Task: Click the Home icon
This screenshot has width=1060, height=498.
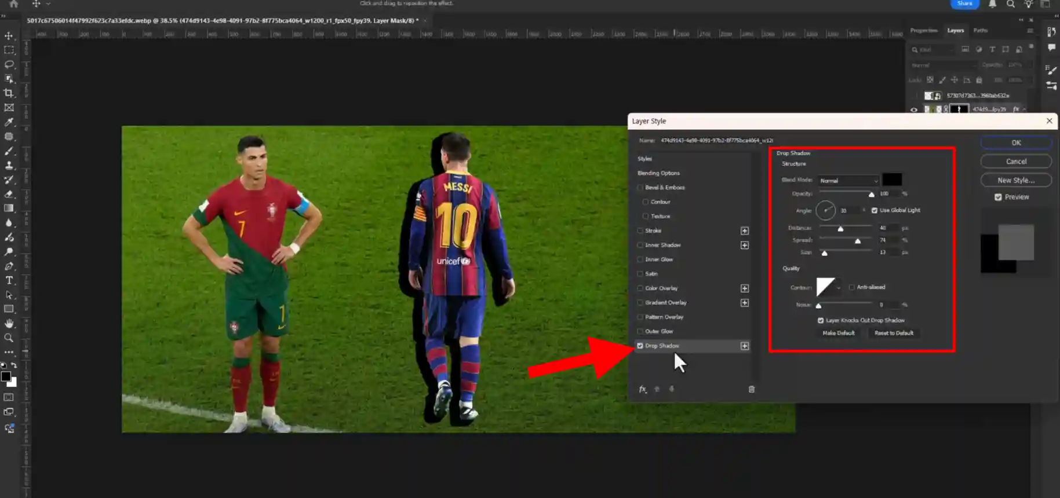Action: pos(14,4)
